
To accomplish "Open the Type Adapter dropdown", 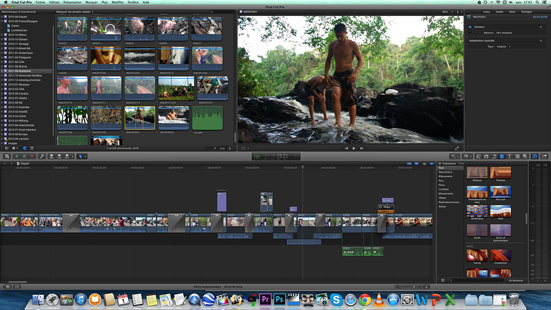I will pyautogui.click(x=501, y=46).
